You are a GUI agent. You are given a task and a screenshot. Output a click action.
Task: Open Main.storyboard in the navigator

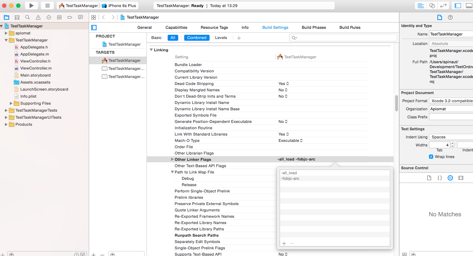point(35,75)
